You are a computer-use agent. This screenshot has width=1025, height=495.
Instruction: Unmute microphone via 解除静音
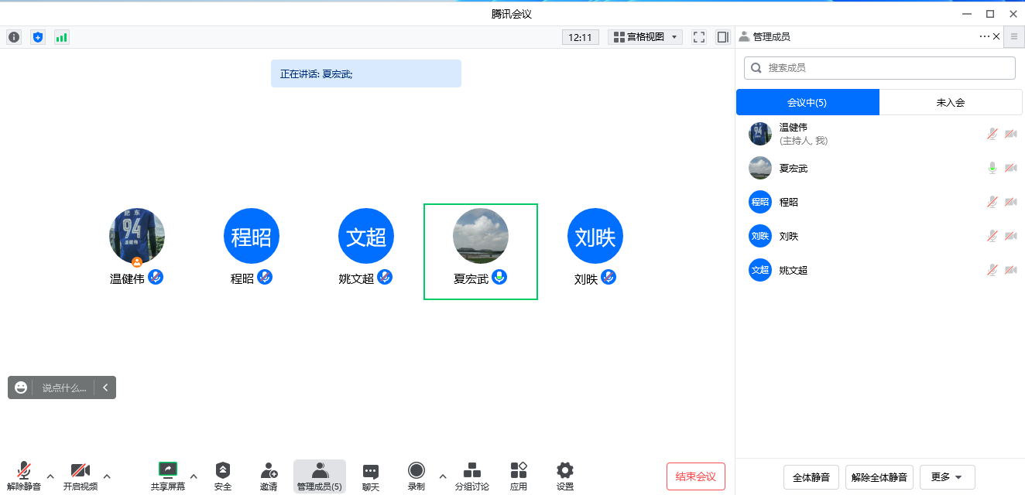click(24, 476)
